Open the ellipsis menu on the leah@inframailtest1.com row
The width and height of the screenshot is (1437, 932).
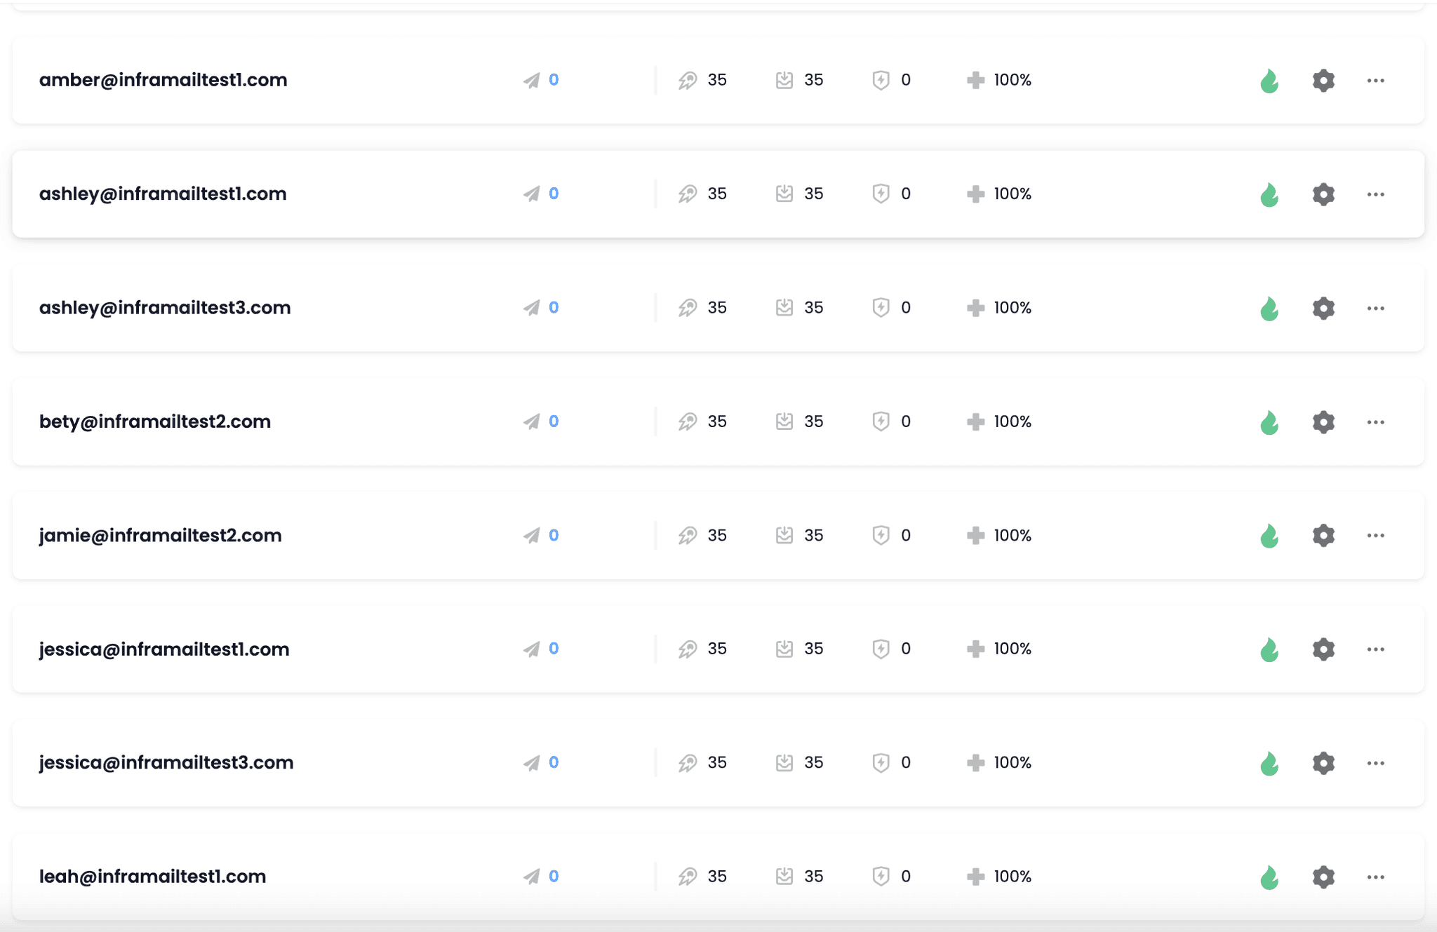[x=1375, y=877]
